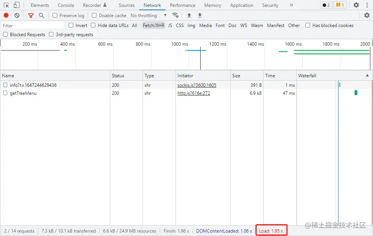Image resolution: width=373 pixels, height=236 pixels.
Task: Filter requests by JS
Action: click(170, 26)
